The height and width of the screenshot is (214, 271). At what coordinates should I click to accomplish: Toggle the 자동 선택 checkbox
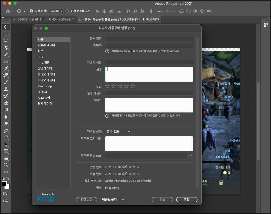click(x=31, y=11)
